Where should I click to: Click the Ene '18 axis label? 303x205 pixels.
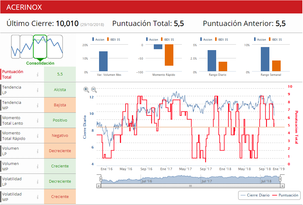point(225,169)
